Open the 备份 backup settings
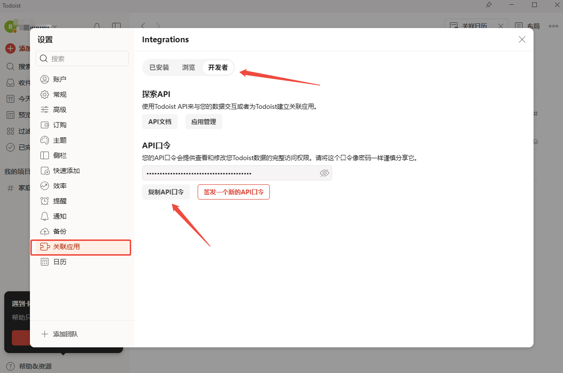563x373 pixels. tap(60, 231)
